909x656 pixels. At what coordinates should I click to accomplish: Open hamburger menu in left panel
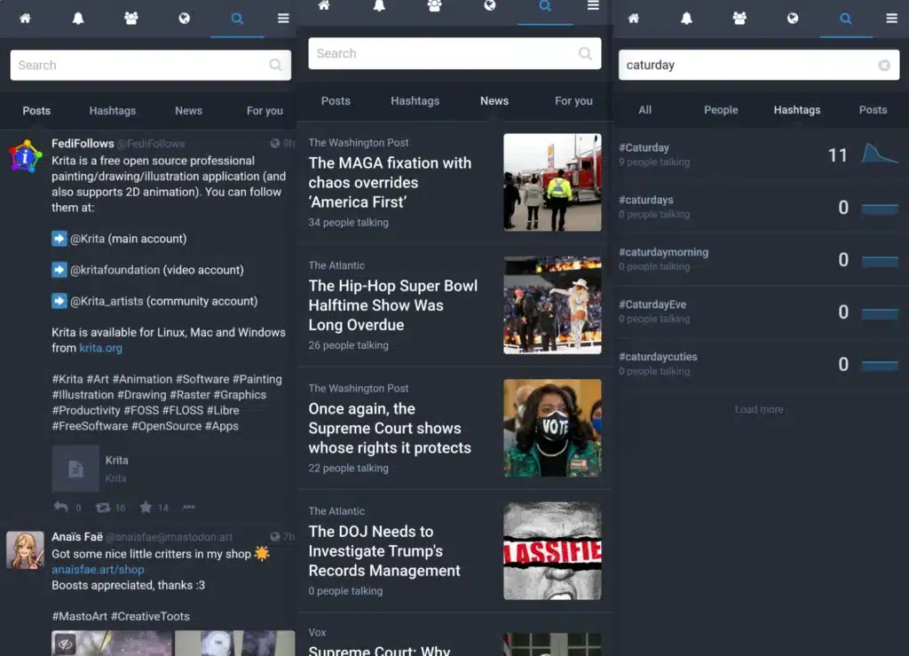point(283,19)
